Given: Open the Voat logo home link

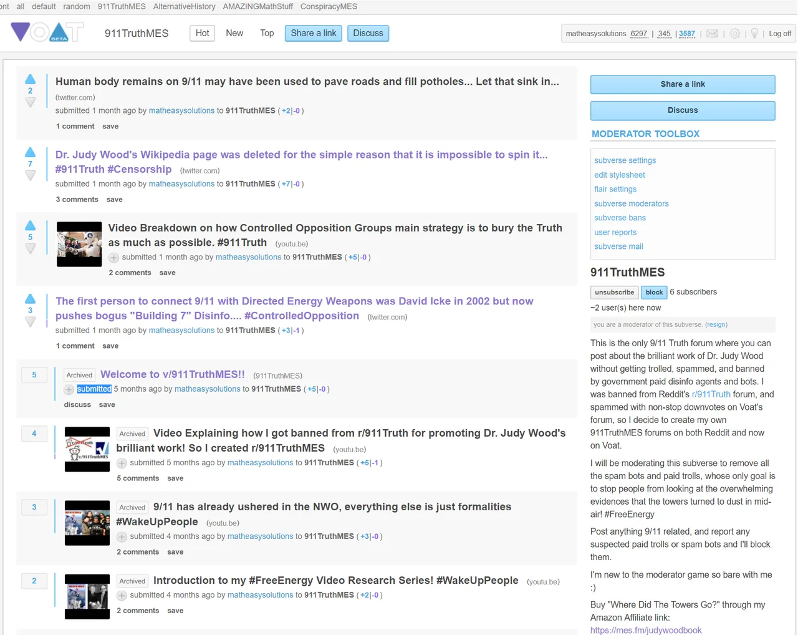Looking at the screenshot, I should (47, 32).
